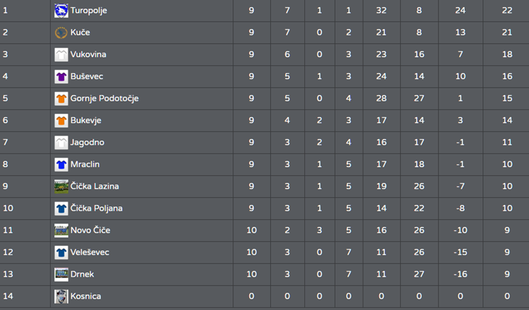Select Kuče points value 21
This screenshot has height=310, width=529.
click(x=507, y=33)
